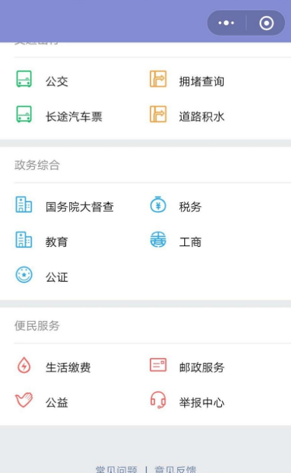Open the building icon for 国务院大督查
This screenshot has height=473, width=291.
[24, 205]
